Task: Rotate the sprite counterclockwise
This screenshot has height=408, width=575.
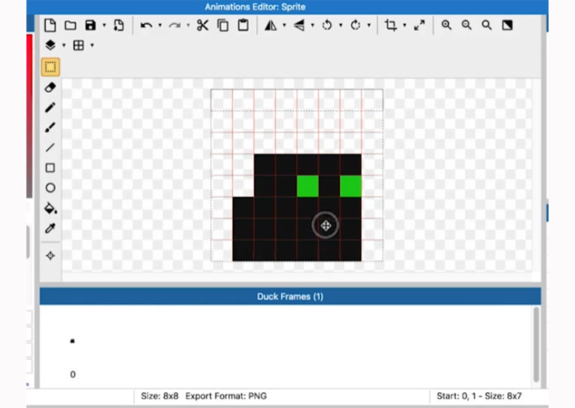Action: (x=327, y=26)
